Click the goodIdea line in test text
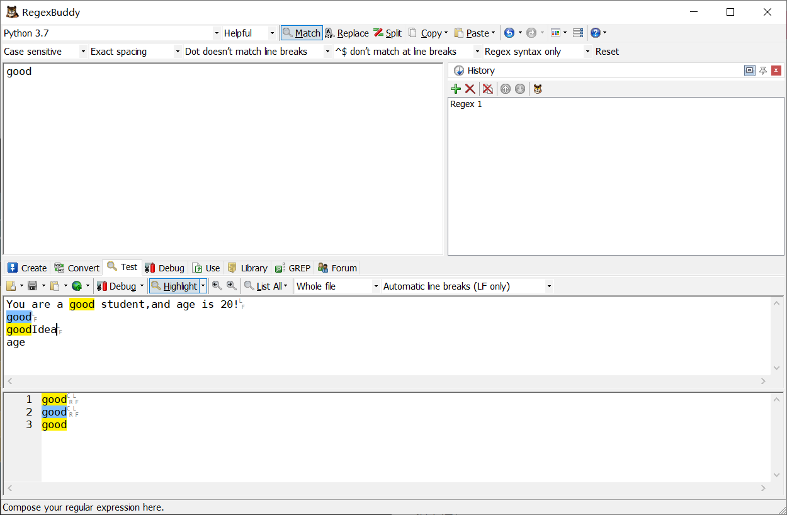 pos(31,330)
